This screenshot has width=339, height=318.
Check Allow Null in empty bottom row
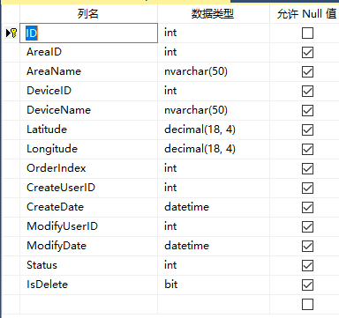tap(307, 304)
